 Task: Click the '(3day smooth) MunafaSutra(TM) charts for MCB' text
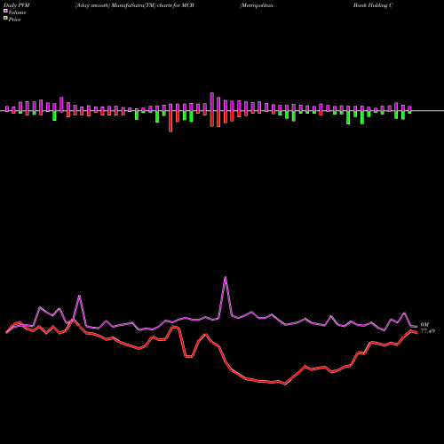click(135, 5)
